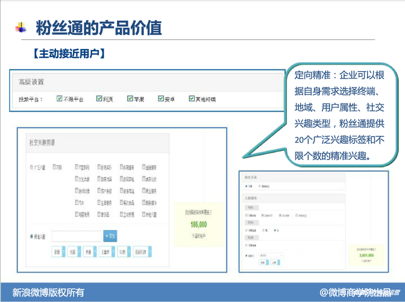Click the 社交兴趣图谱 panel header

(x=98, y=143)
